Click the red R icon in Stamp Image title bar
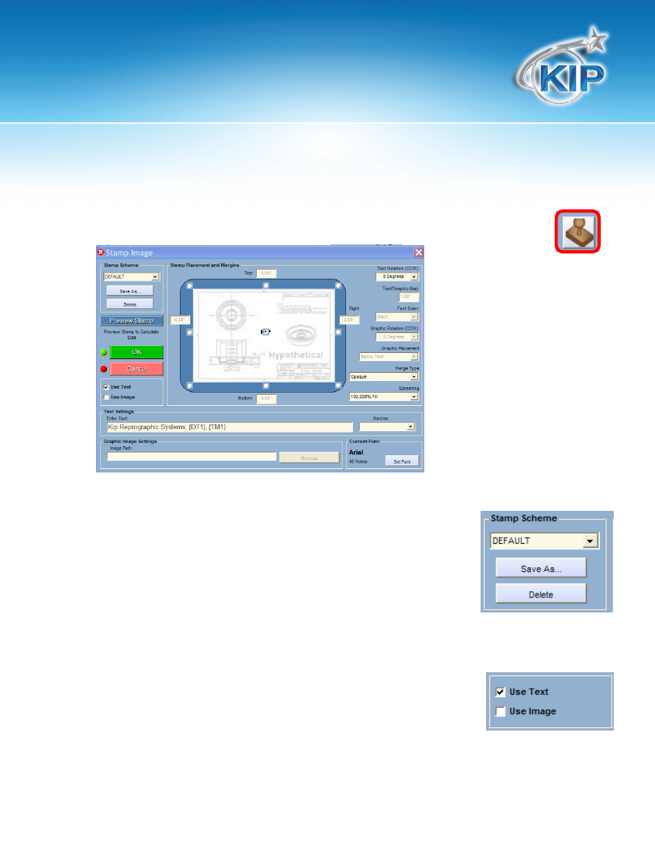 (x=101, y=252)
